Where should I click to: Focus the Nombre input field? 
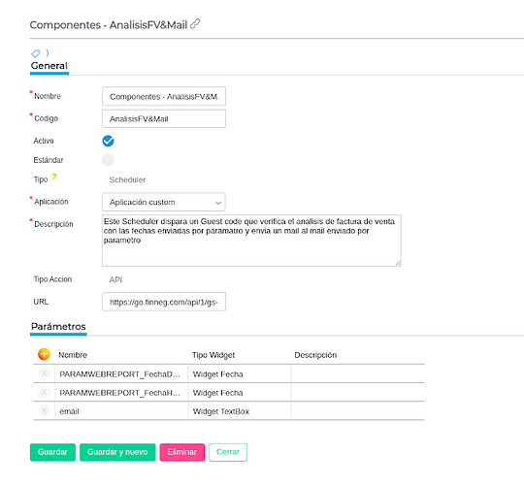click(x=164, y=96)
